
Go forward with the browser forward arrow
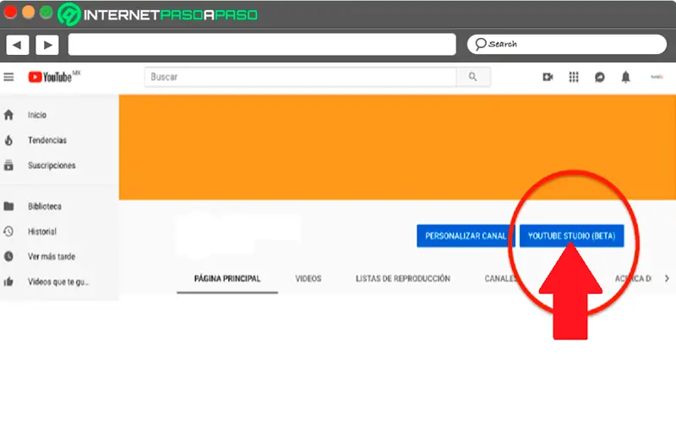pyautogui.click(x=47, y=45)
